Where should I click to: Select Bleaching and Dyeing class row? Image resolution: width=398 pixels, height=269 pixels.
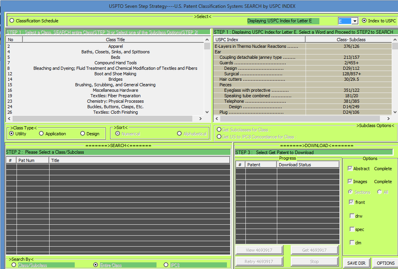tap(105, 68)
